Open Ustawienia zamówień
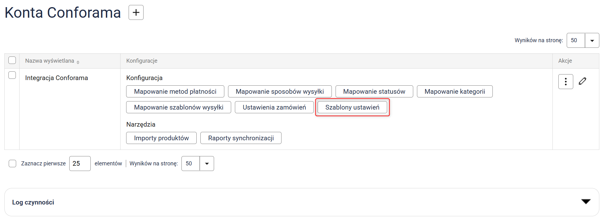This screenshot has width=604, height=220. coord(274,107)
